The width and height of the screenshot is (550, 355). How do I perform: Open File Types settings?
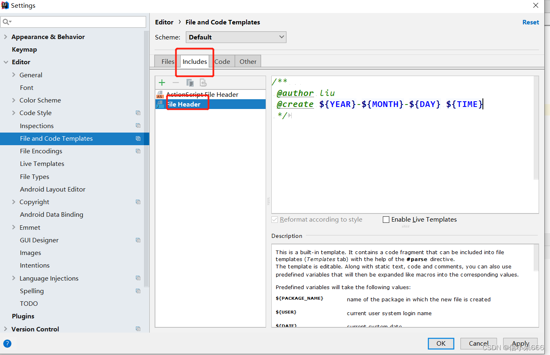[x=35, y=176]
